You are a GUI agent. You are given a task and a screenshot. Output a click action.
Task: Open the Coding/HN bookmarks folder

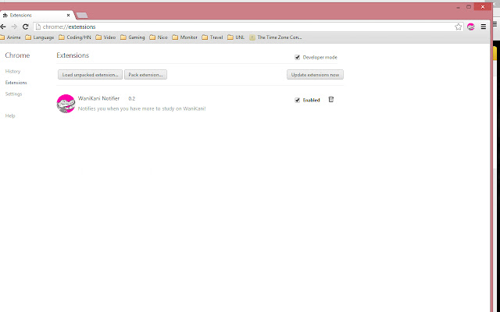pyautogui.click(x=75, y=37)
